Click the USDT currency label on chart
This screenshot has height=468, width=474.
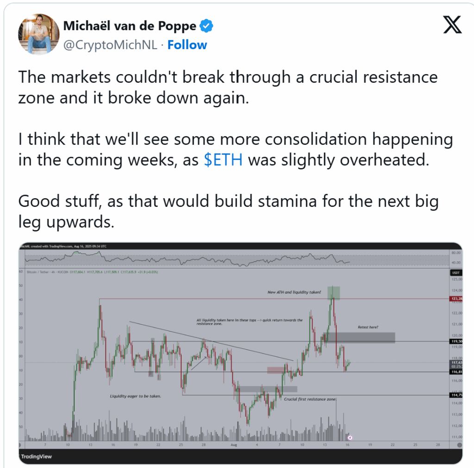click(x=456, y=273)
